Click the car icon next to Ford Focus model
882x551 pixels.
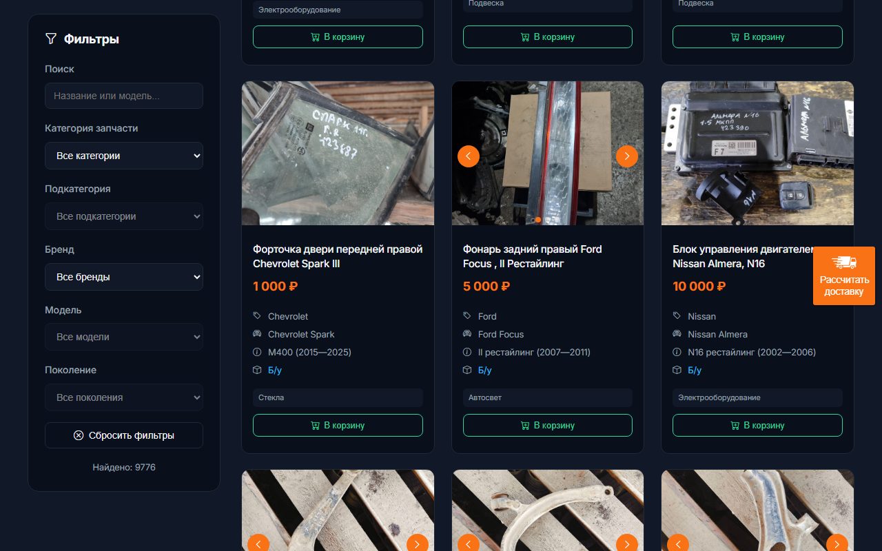coord(467,334)
